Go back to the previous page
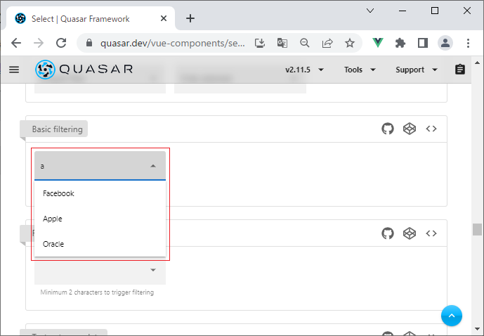Image resolution: width=484 pixels, height=336 pixels. click(x=16, y=43)
